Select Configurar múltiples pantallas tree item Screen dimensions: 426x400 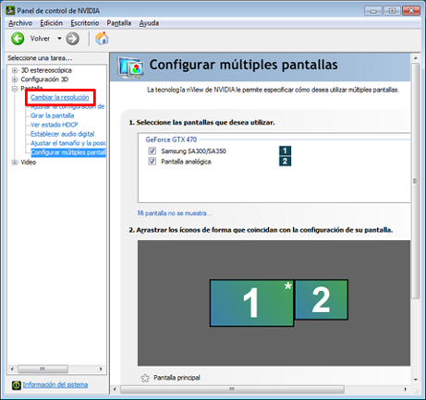pyautogui.click(x=68, y=152)
